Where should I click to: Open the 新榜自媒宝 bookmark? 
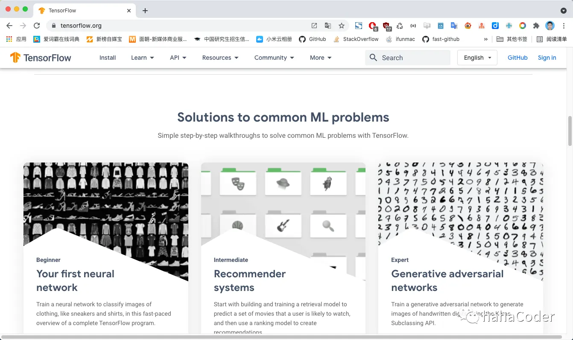(x=104, y=39)
